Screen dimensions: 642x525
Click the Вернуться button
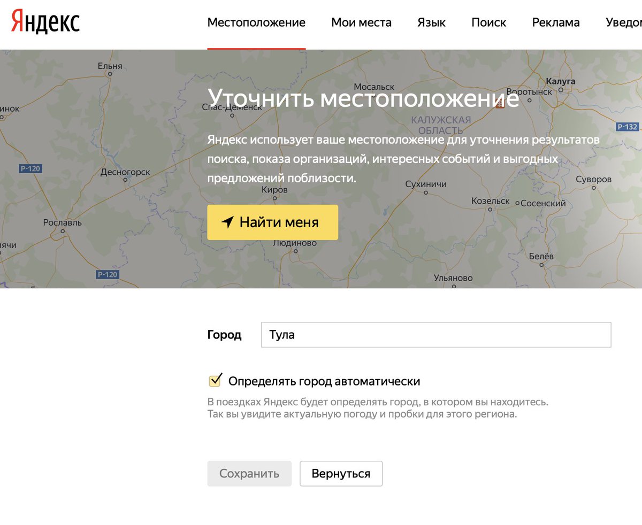tap(341, 474)
